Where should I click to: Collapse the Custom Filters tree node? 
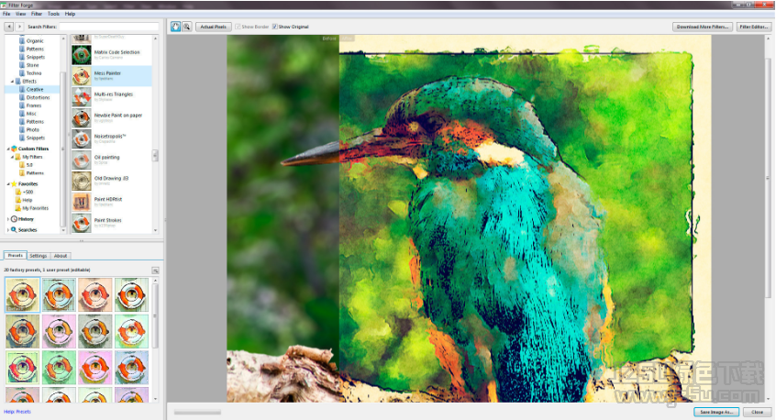8,149
